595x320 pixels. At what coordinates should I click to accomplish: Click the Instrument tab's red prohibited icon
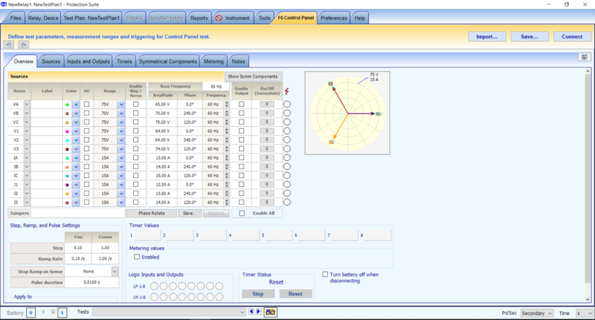pyautogui.click(x=219, y=18)
